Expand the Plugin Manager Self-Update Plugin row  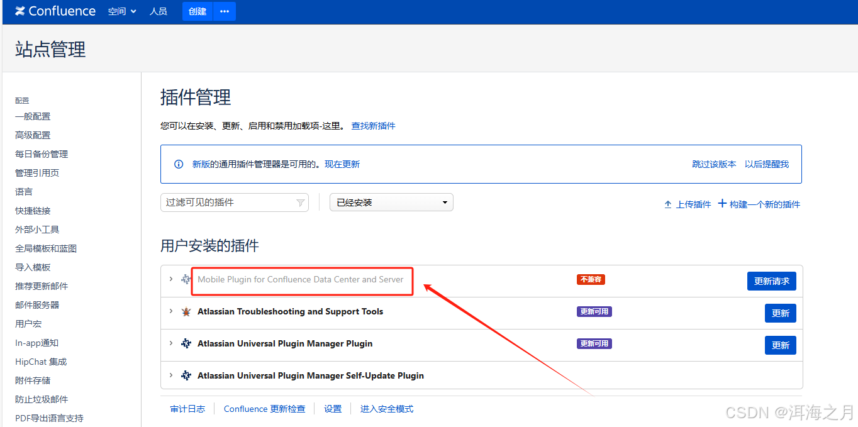click(x=170, y=375)
